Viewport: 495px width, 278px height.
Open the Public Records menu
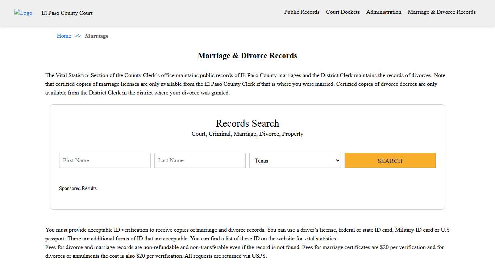coord(301,12)
